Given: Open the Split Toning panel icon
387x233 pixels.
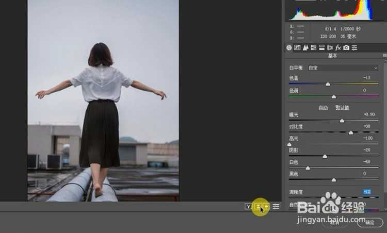Looking at the screenshot, I should 321,47.
